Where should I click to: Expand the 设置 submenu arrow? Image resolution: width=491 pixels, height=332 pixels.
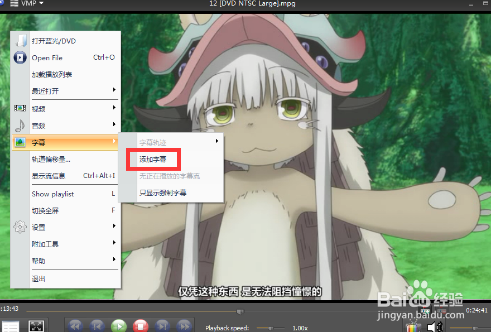(x=114, y=226)
